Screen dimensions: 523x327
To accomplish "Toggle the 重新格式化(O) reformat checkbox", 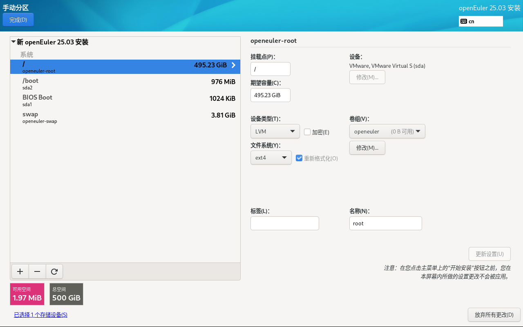I will tap(299, 158).
